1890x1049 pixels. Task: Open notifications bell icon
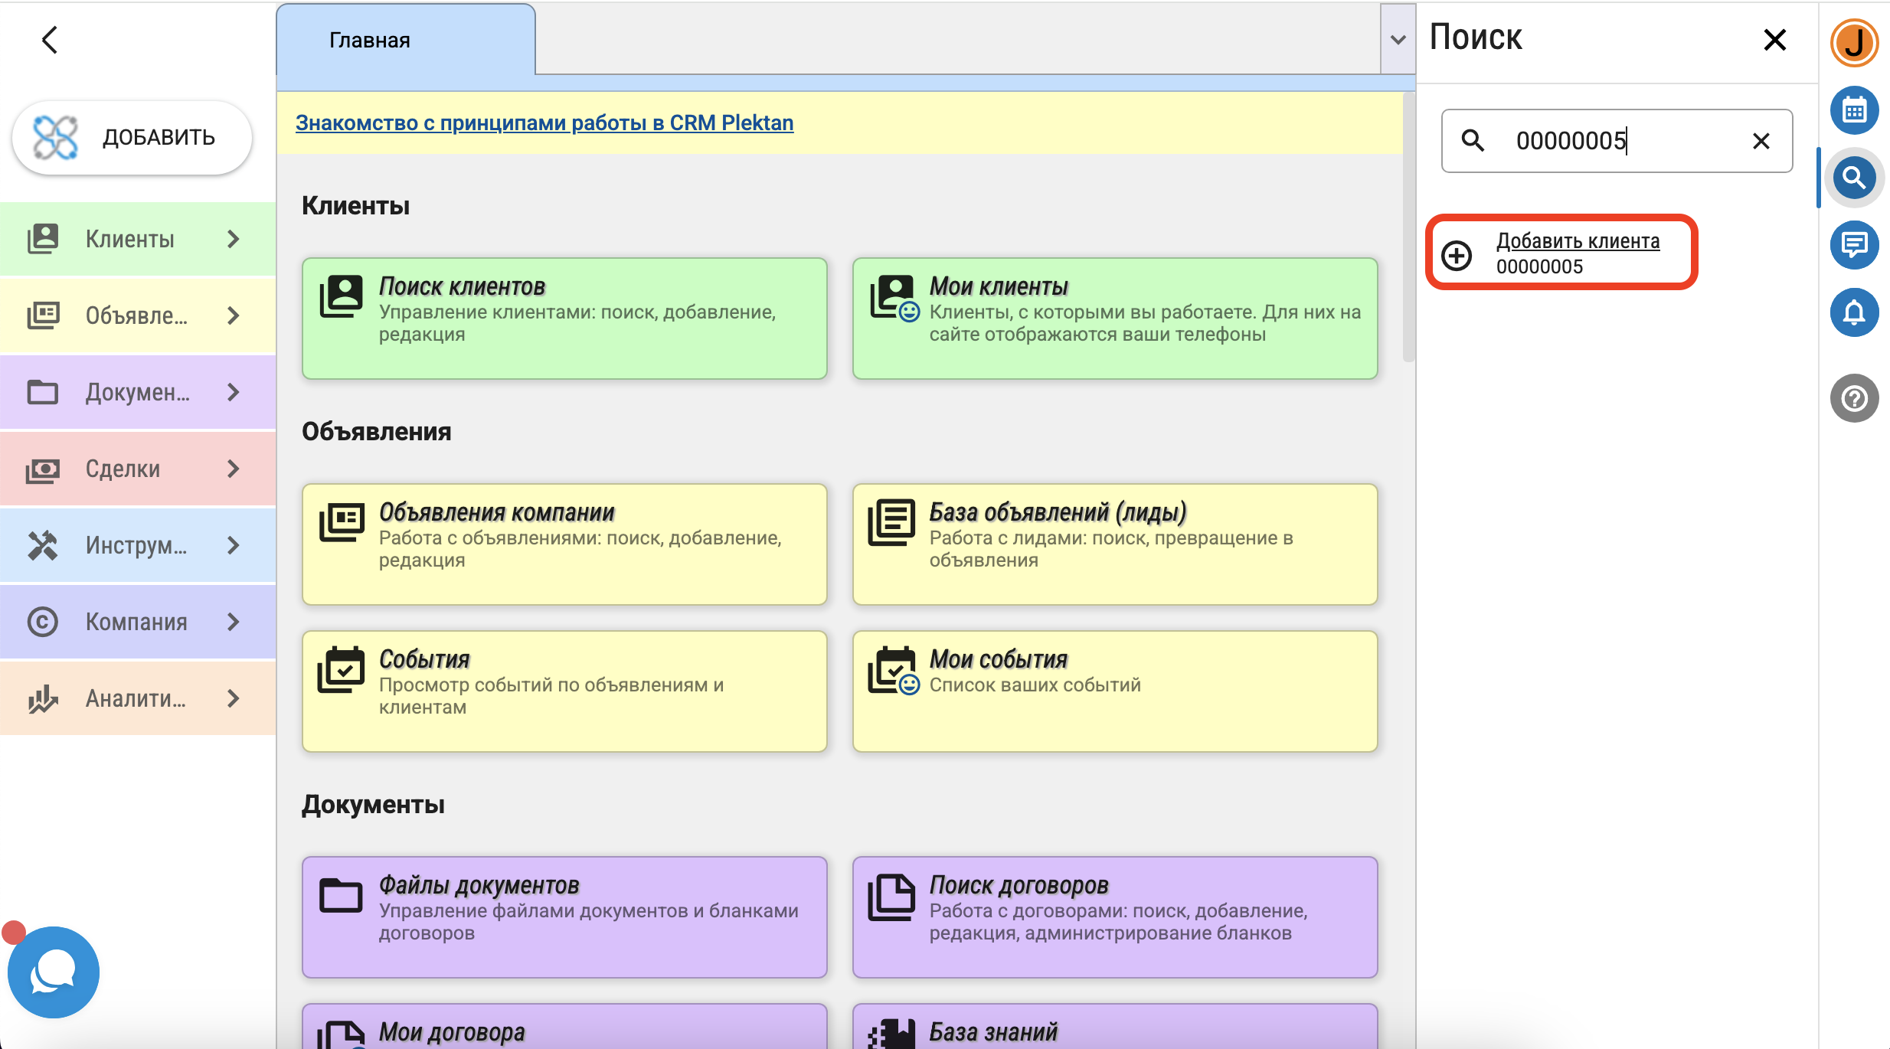coord(1854,312)
